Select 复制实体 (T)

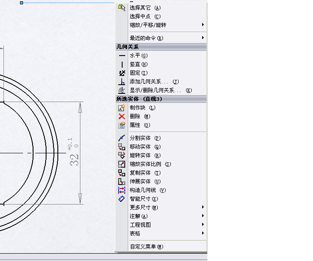pyautogui.click(x=161, y=173)
